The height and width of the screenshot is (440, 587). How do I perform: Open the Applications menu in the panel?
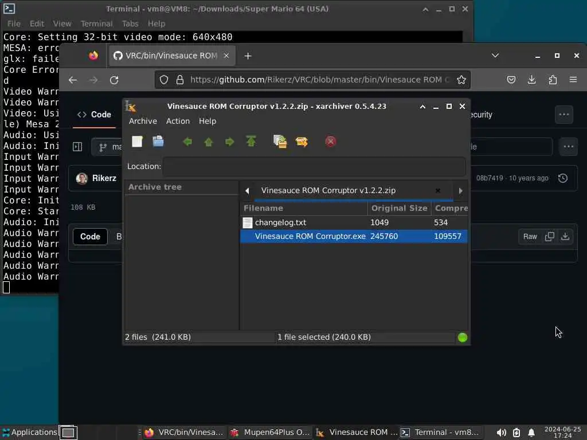[x=29, y=433]
